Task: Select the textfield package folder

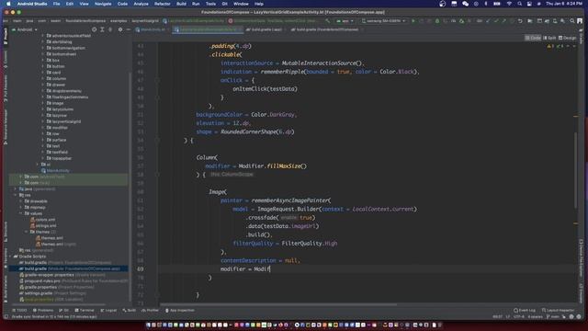Action: pyautogui.click(x=57, y=152)
